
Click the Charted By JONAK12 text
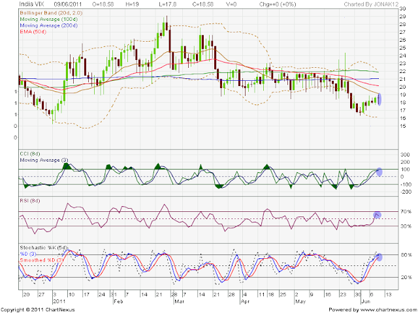click(x=370, y=5)
